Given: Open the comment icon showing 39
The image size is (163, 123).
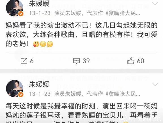Looking at the screenshot, I should point(76,61).
